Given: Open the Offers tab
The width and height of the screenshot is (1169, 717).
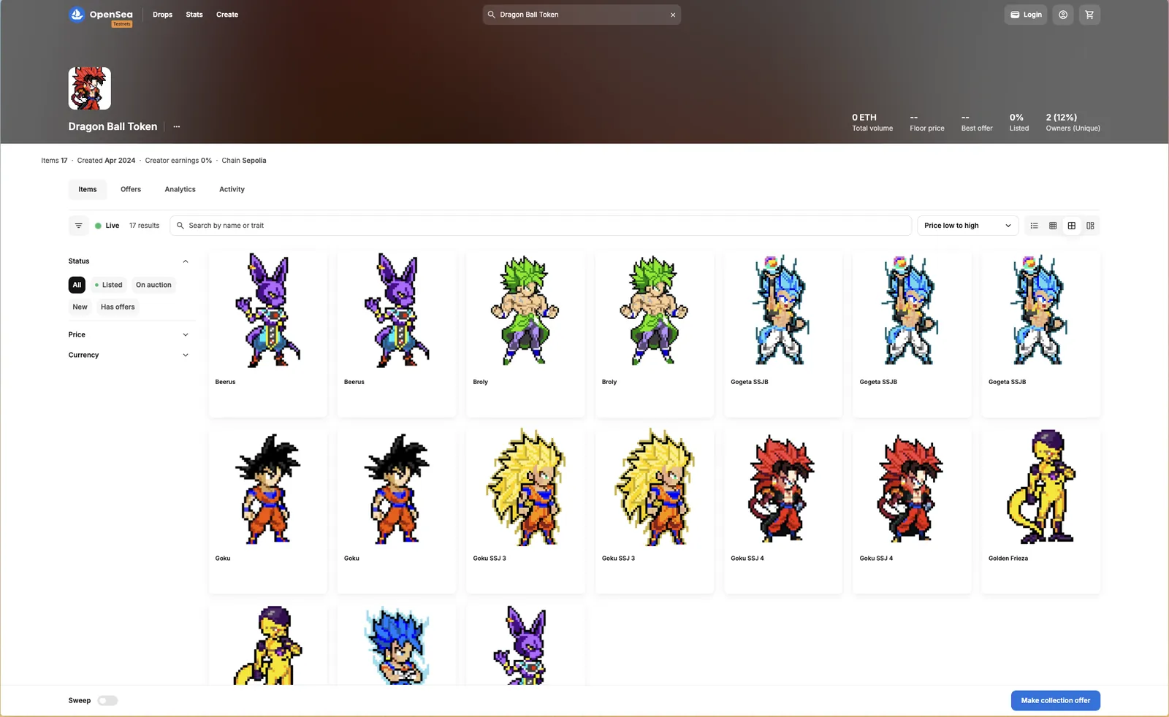Looking at the screenshot, I should 131,189.
